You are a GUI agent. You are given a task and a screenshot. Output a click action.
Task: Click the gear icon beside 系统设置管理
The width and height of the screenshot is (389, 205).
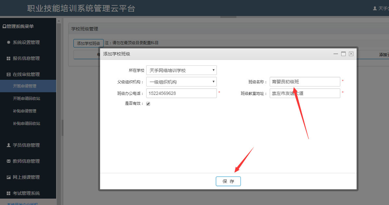click(x=8, y=42)
